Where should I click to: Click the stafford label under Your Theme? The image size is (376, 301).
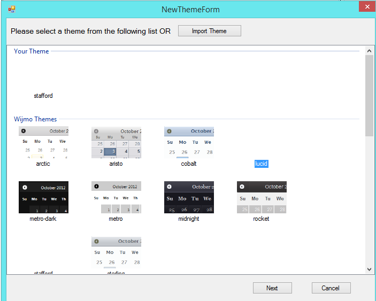(x=43, y=96)
